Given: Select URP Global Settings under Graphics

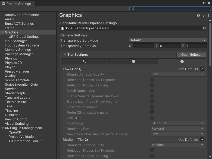Looking at the screenshot, I should pyautogui.click(x=24, y=37).
